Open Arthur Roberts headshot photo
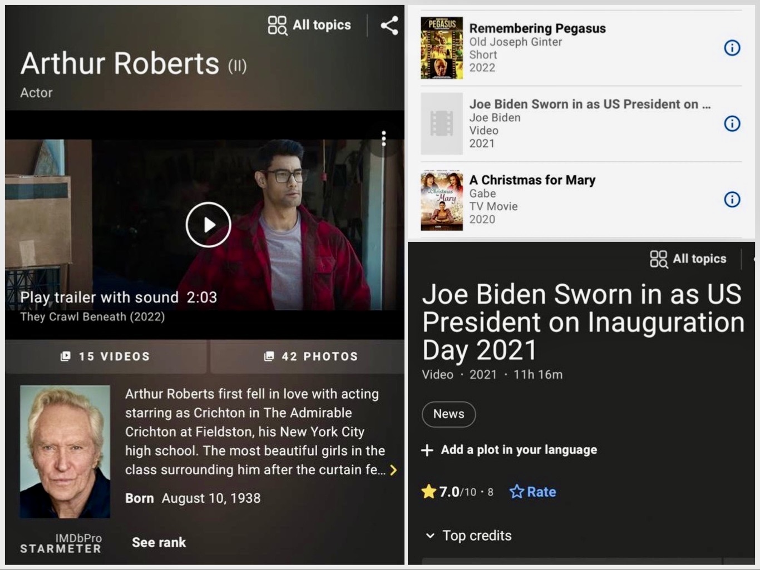This screenshot has width=760, height=570. point(65,452)
